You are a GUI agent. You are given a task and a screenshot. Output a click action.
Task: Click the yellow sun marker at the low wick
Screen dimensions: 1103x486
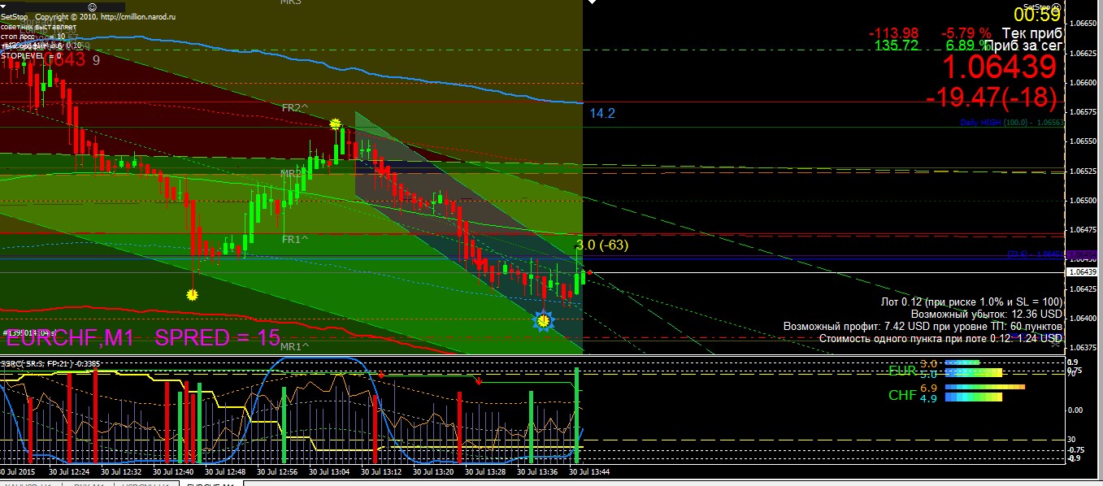[193, 295]
